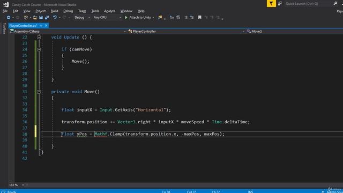Click moveSpeed on line 36
343x193 pixels.
[192, 122]
